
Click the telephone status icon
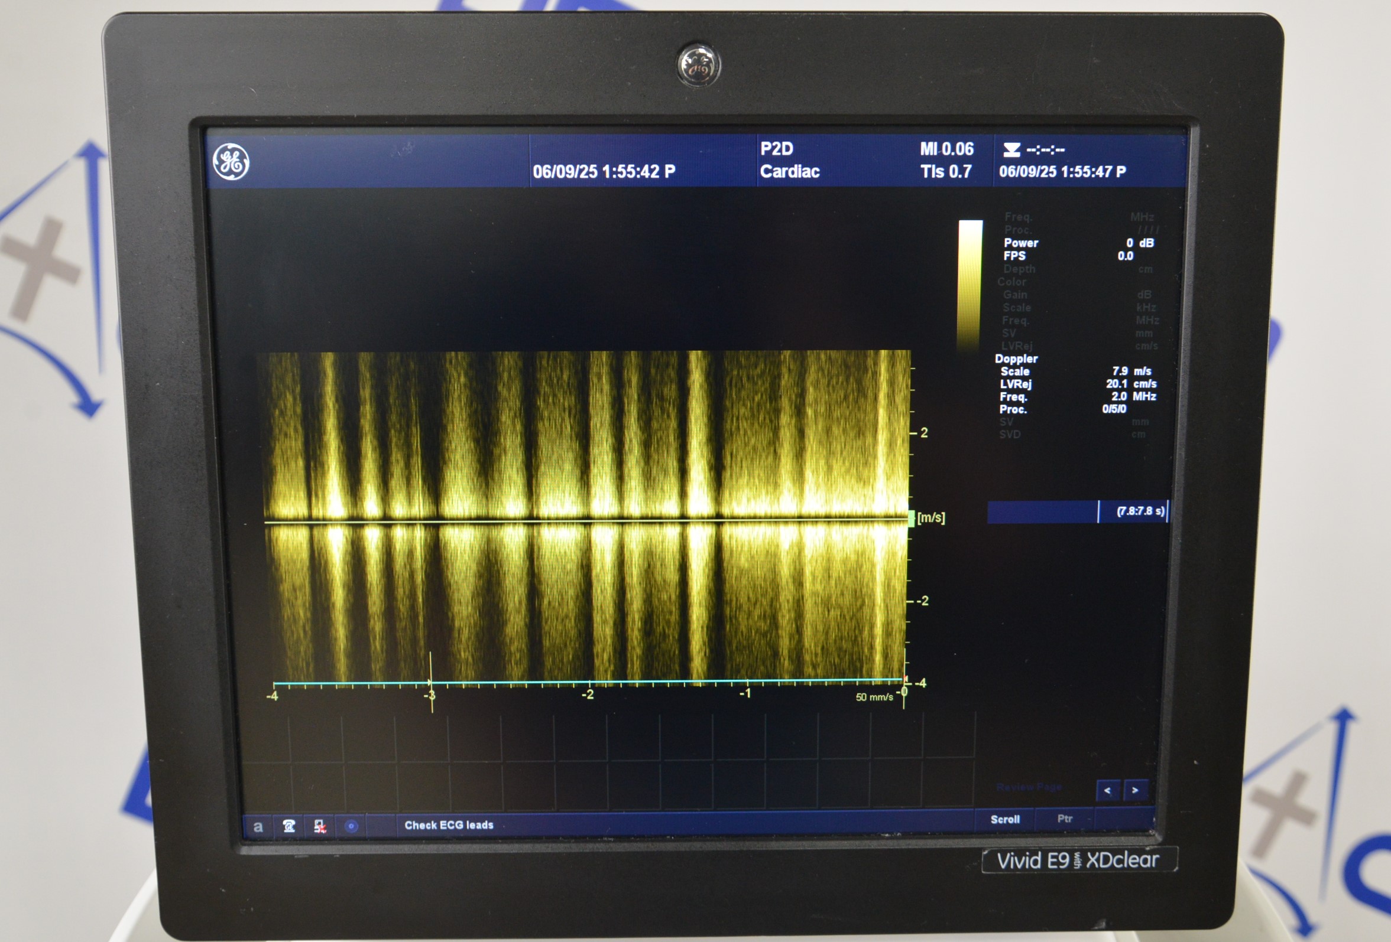(x=289, y=827)
